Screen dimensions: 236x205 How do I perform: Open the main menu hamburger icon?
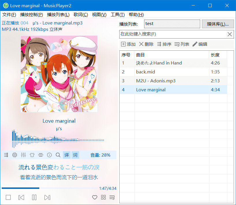tap(41, 155)
